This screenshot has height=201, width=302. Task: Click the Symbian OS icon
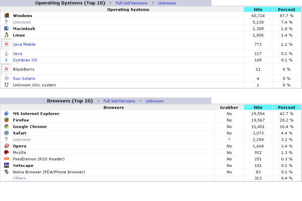coord(7,60)
